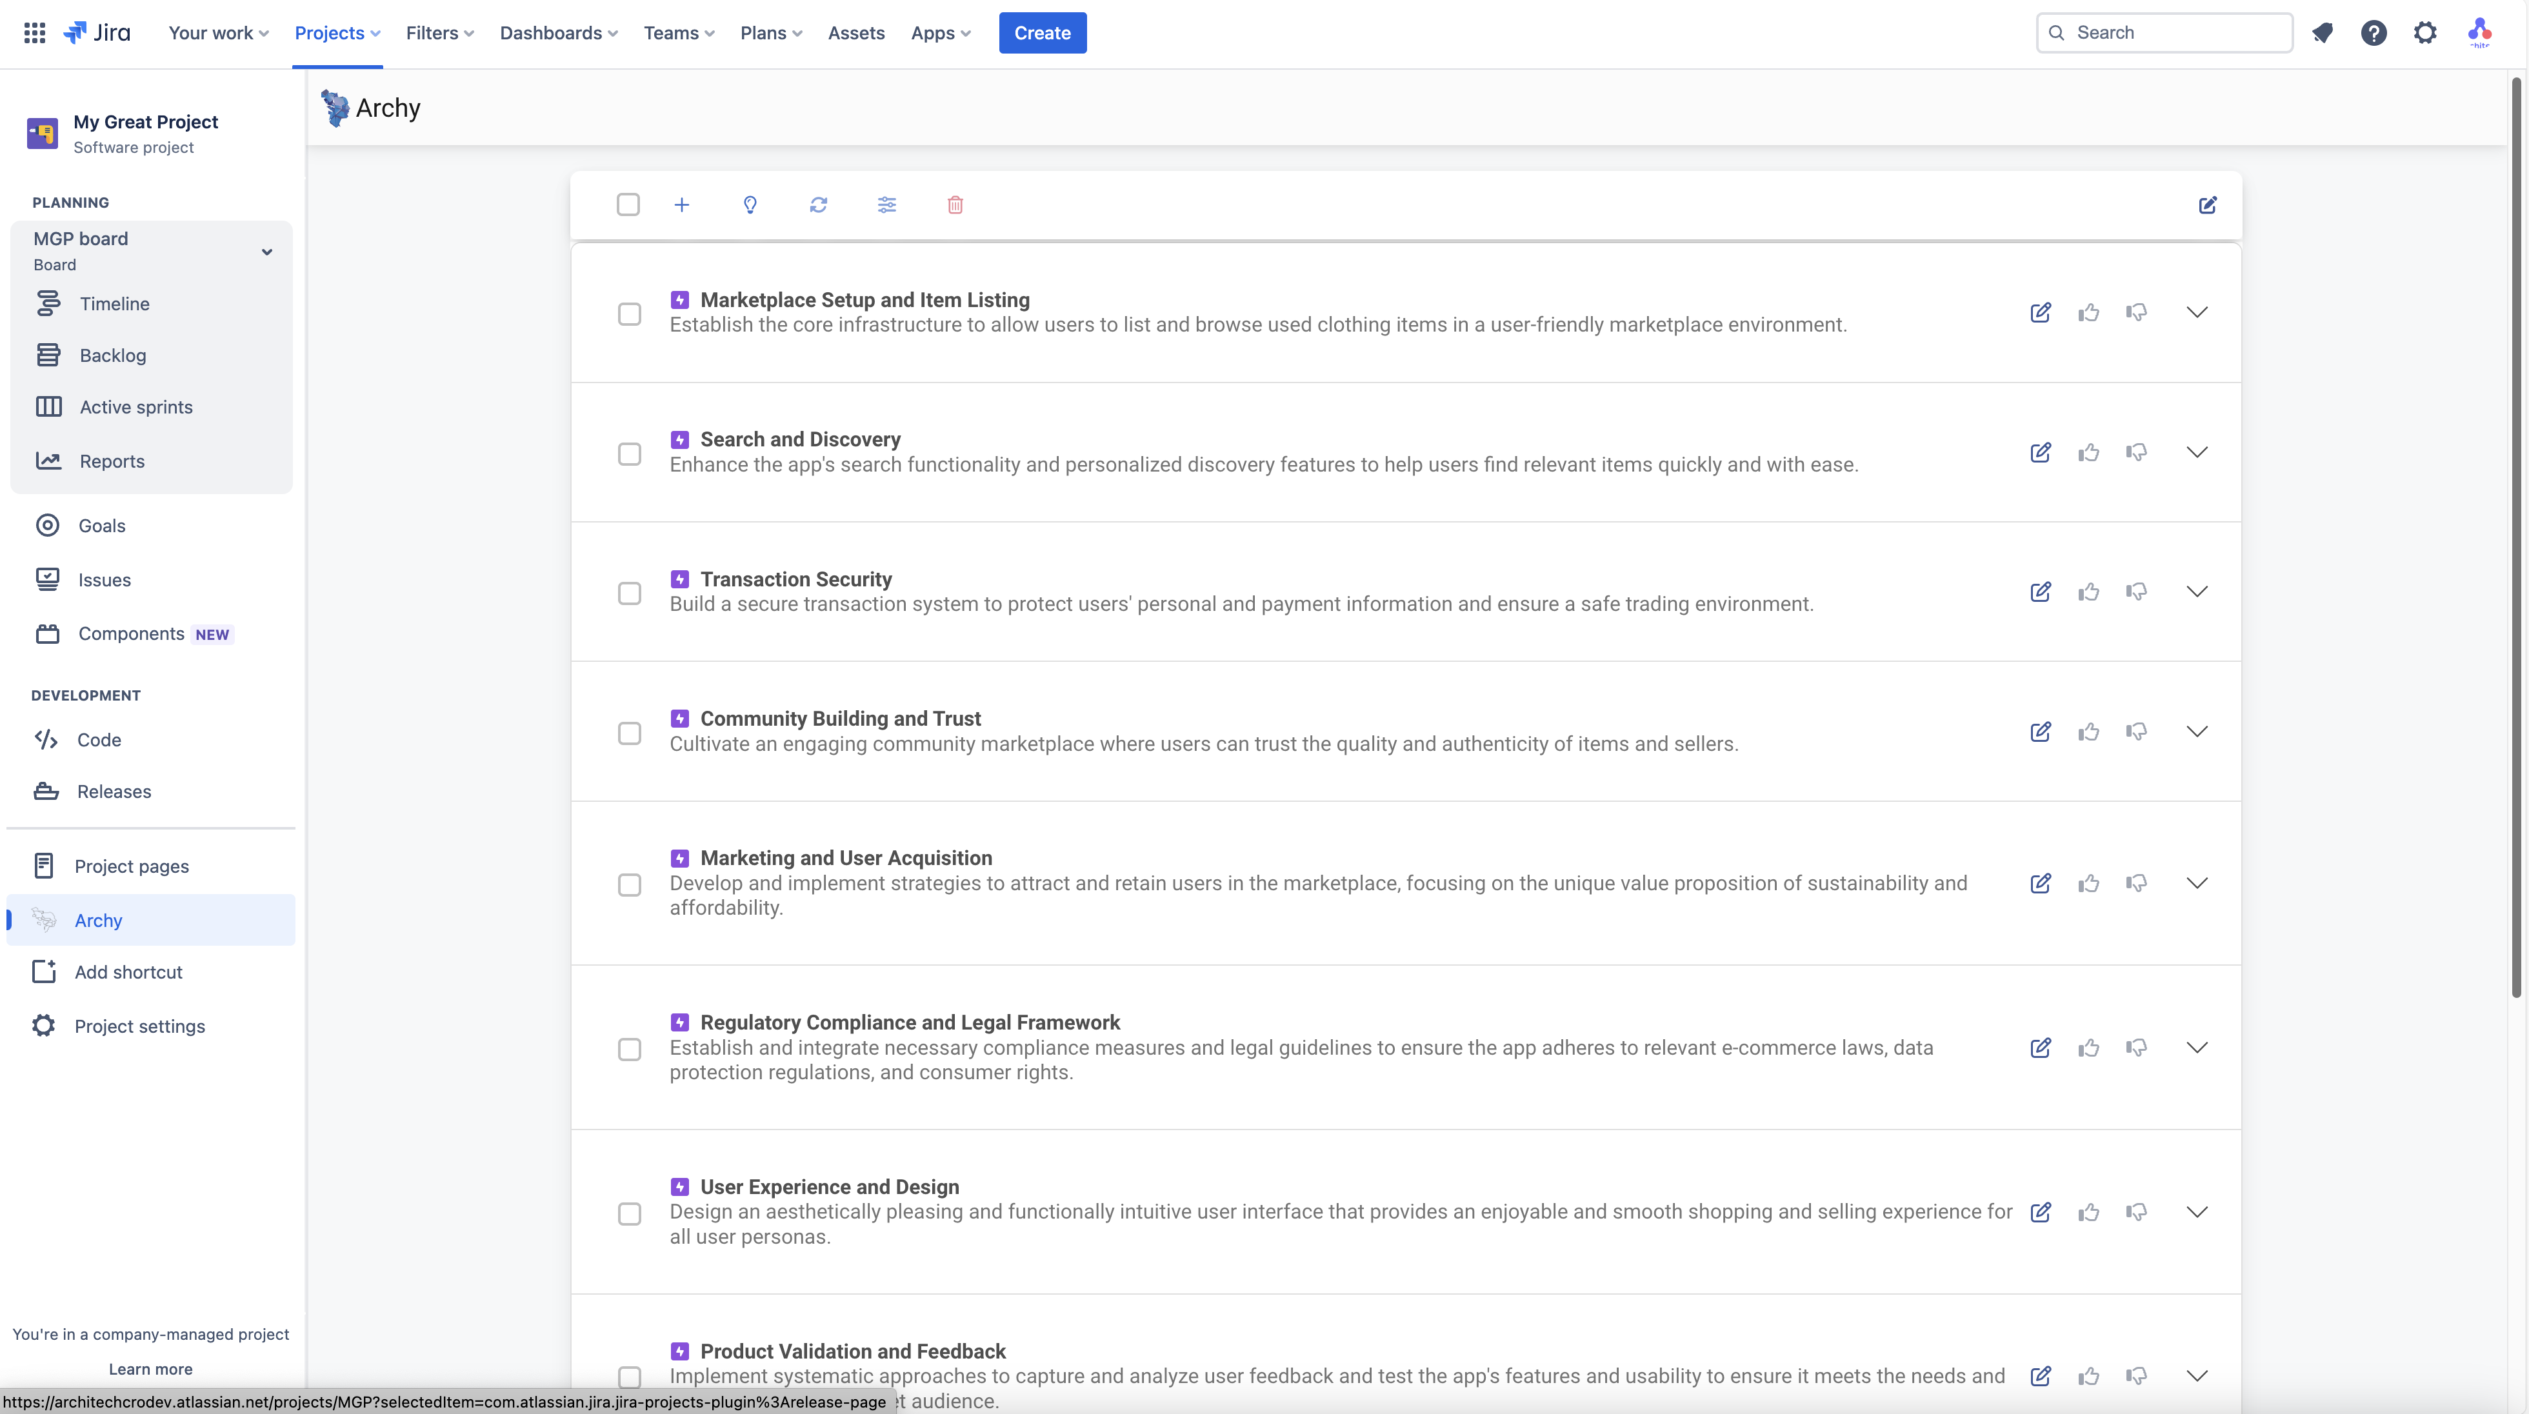The image size is (2529, 1414).
Task: Click the blue Create button
Action: (1042, 32)
